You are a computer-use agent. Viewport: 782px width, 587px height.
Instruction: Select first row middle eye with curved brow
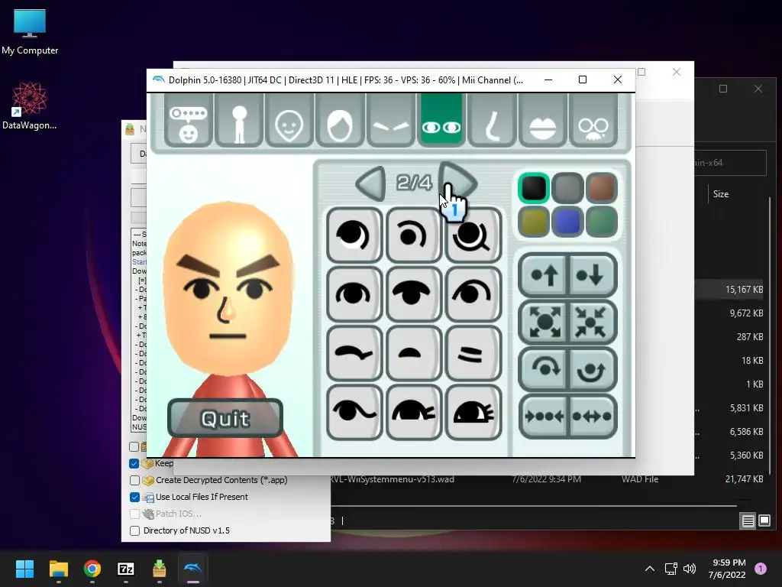[x=414, y=235]
